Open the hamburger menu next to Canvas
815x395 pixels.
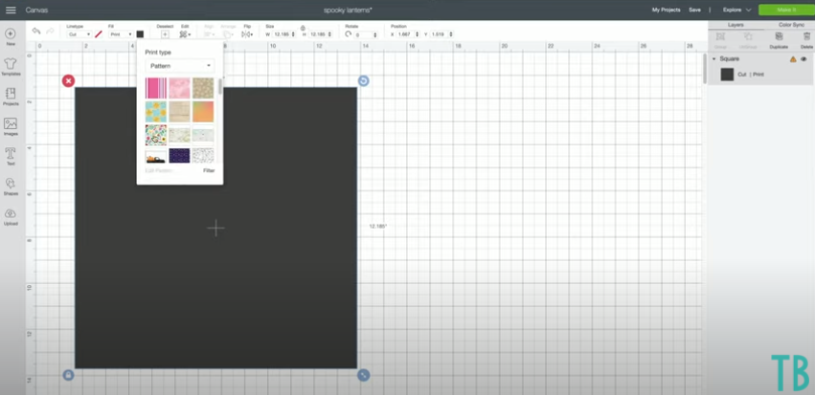point(11,10)
